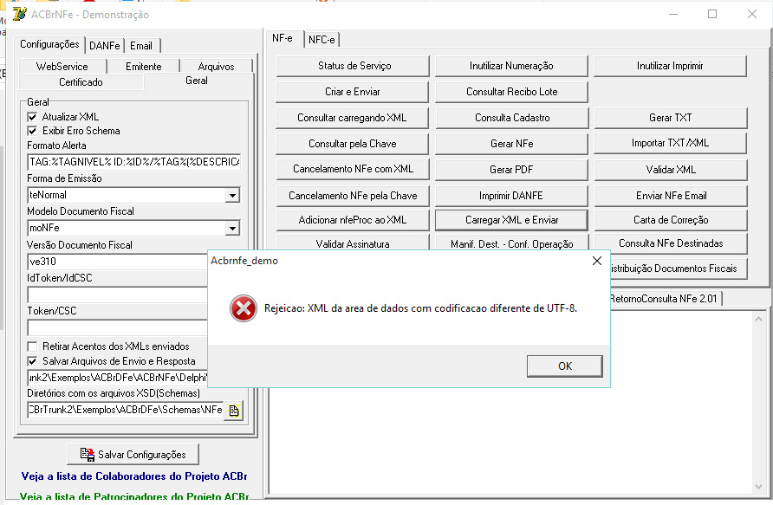The height and width of the screenshot is (505, 773).
Task: Close the ACBrNFe Demonstração window
Action: [x=752, y=14]
